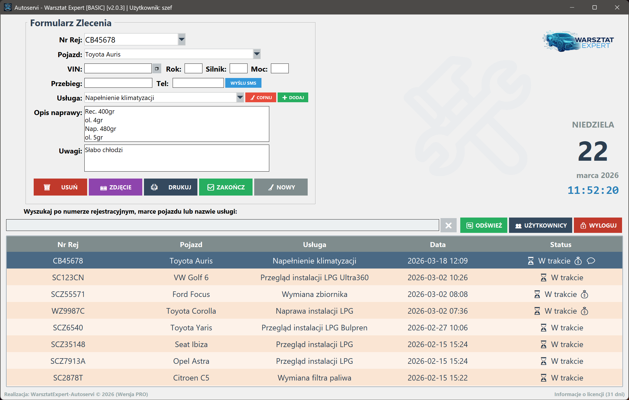Clear search with the X button
The width and height of the screenshot is (629, 400).
point(448,225)
